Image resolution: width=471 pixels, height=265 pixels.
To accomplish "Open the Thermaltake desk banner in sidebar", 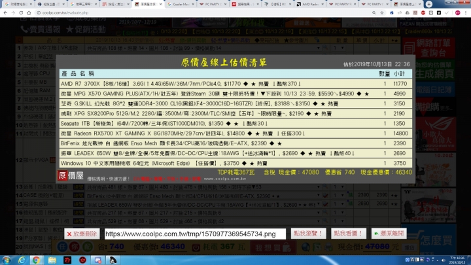I will [x=428, y=205].
